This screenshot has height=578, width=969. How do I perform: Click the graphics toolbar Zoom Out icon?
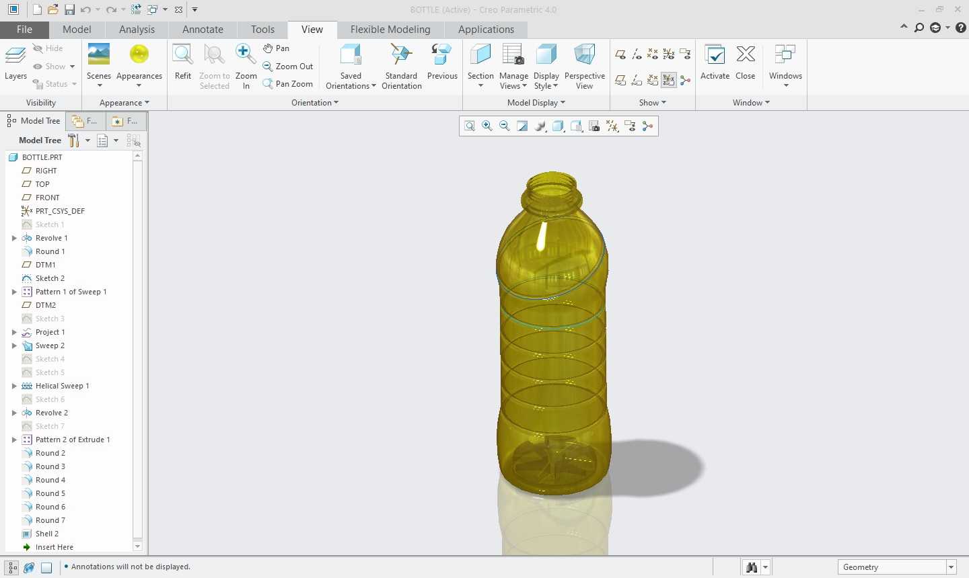click(x=505, y=126)
